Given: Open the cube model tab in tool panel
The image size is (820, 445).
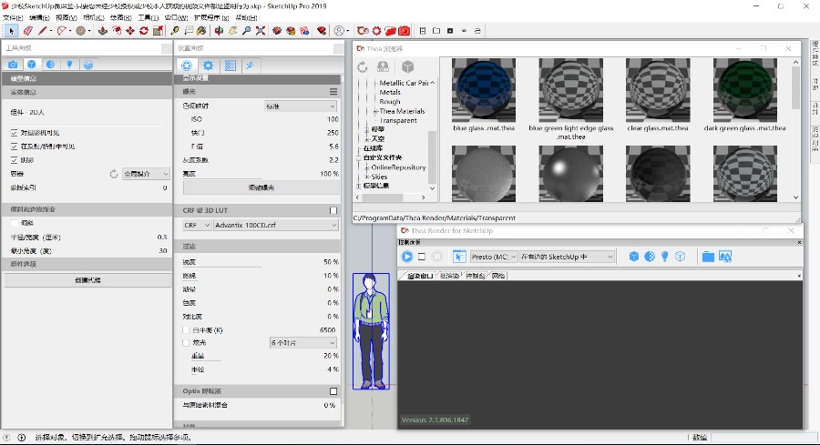Looking at the screenshot, I should click(32, 65).
